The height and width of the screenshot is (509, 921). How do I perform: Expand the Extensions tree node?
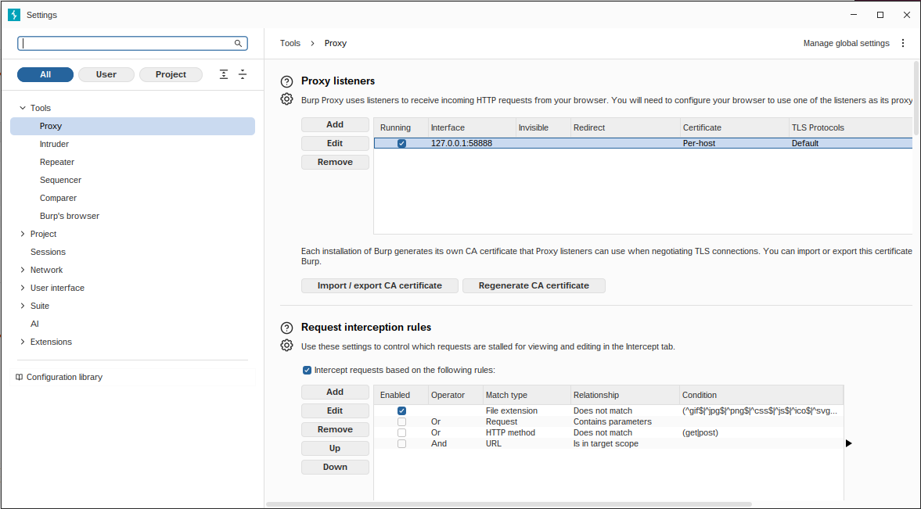point(23,342)
